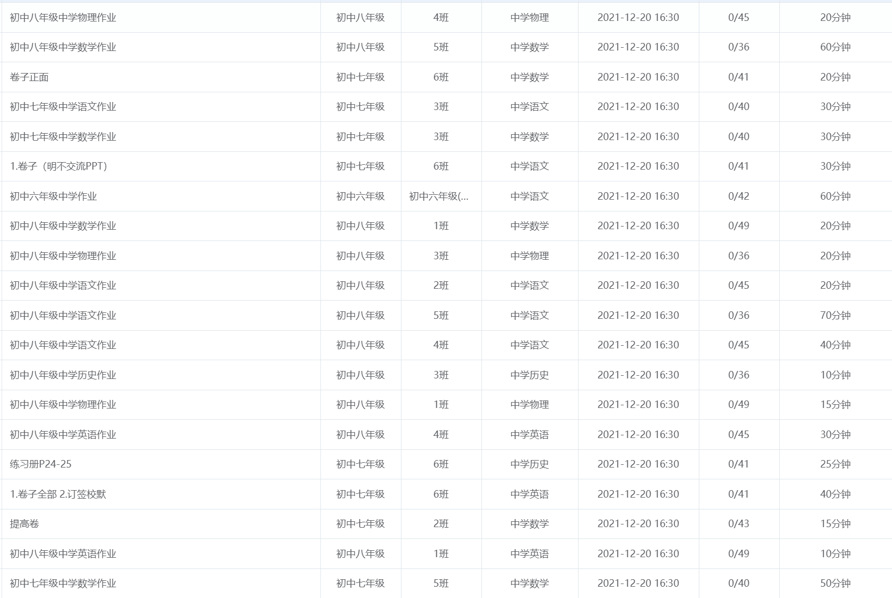Select the 25分钟 duration cell

(x=835, y=464)
